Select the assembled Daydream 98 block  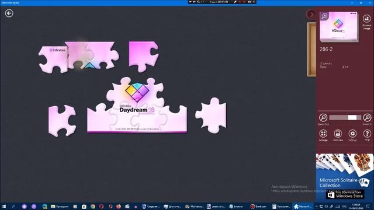[x=137, y=105]
